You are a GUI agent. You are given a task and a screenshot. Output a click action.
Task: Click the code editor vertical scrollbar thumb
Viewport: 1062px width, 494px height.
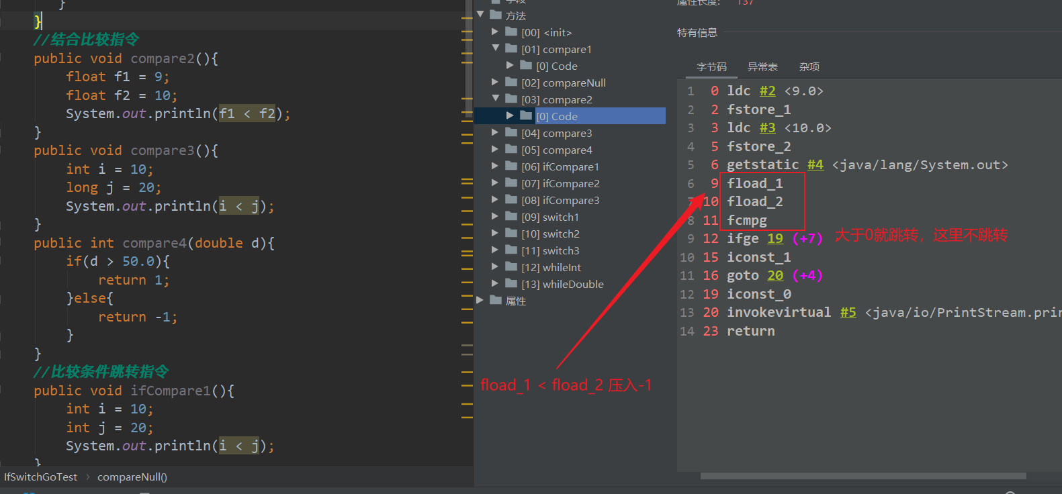coord(469,59)
